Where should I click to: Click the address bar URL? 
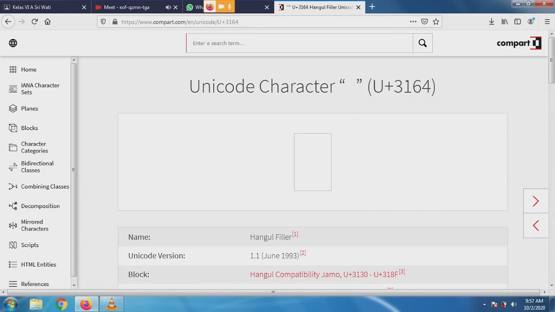180,22
